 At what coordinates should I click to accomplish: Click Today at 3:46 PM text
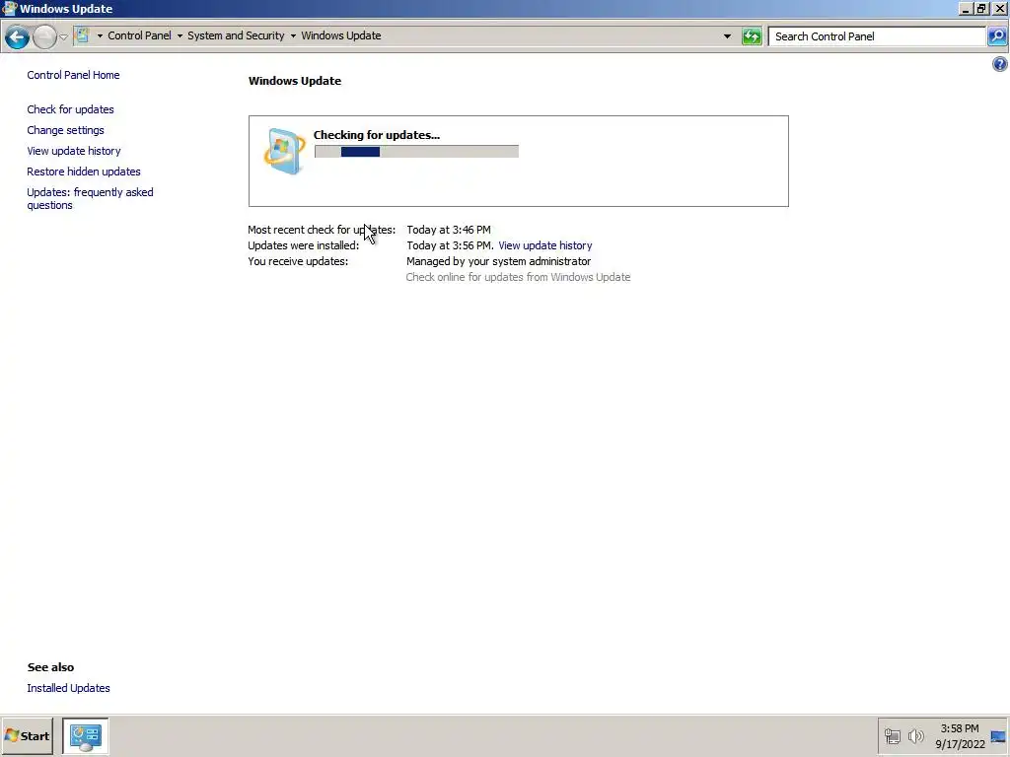tap(449, 230)
